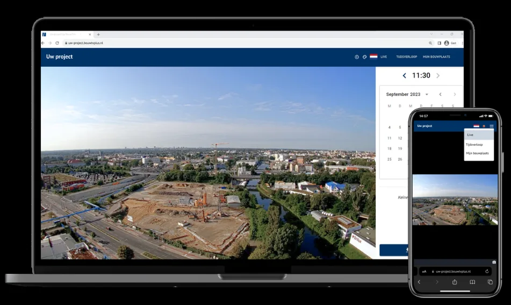Reload the page in phone Safari
511x305 pixels.
tap(487, 272)
